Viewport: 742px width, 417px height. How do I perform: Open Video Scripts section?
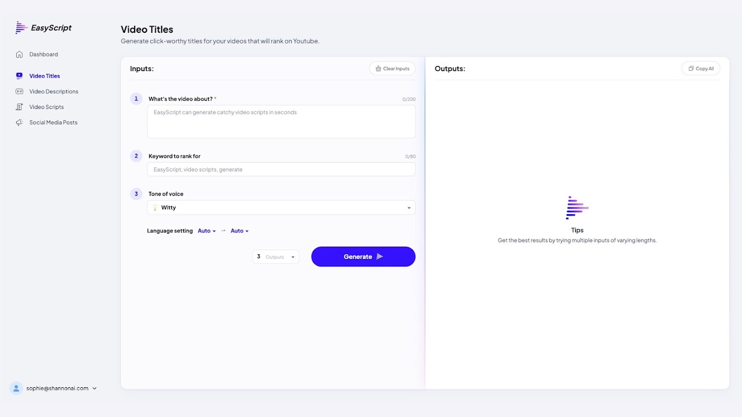coord(46,107)
